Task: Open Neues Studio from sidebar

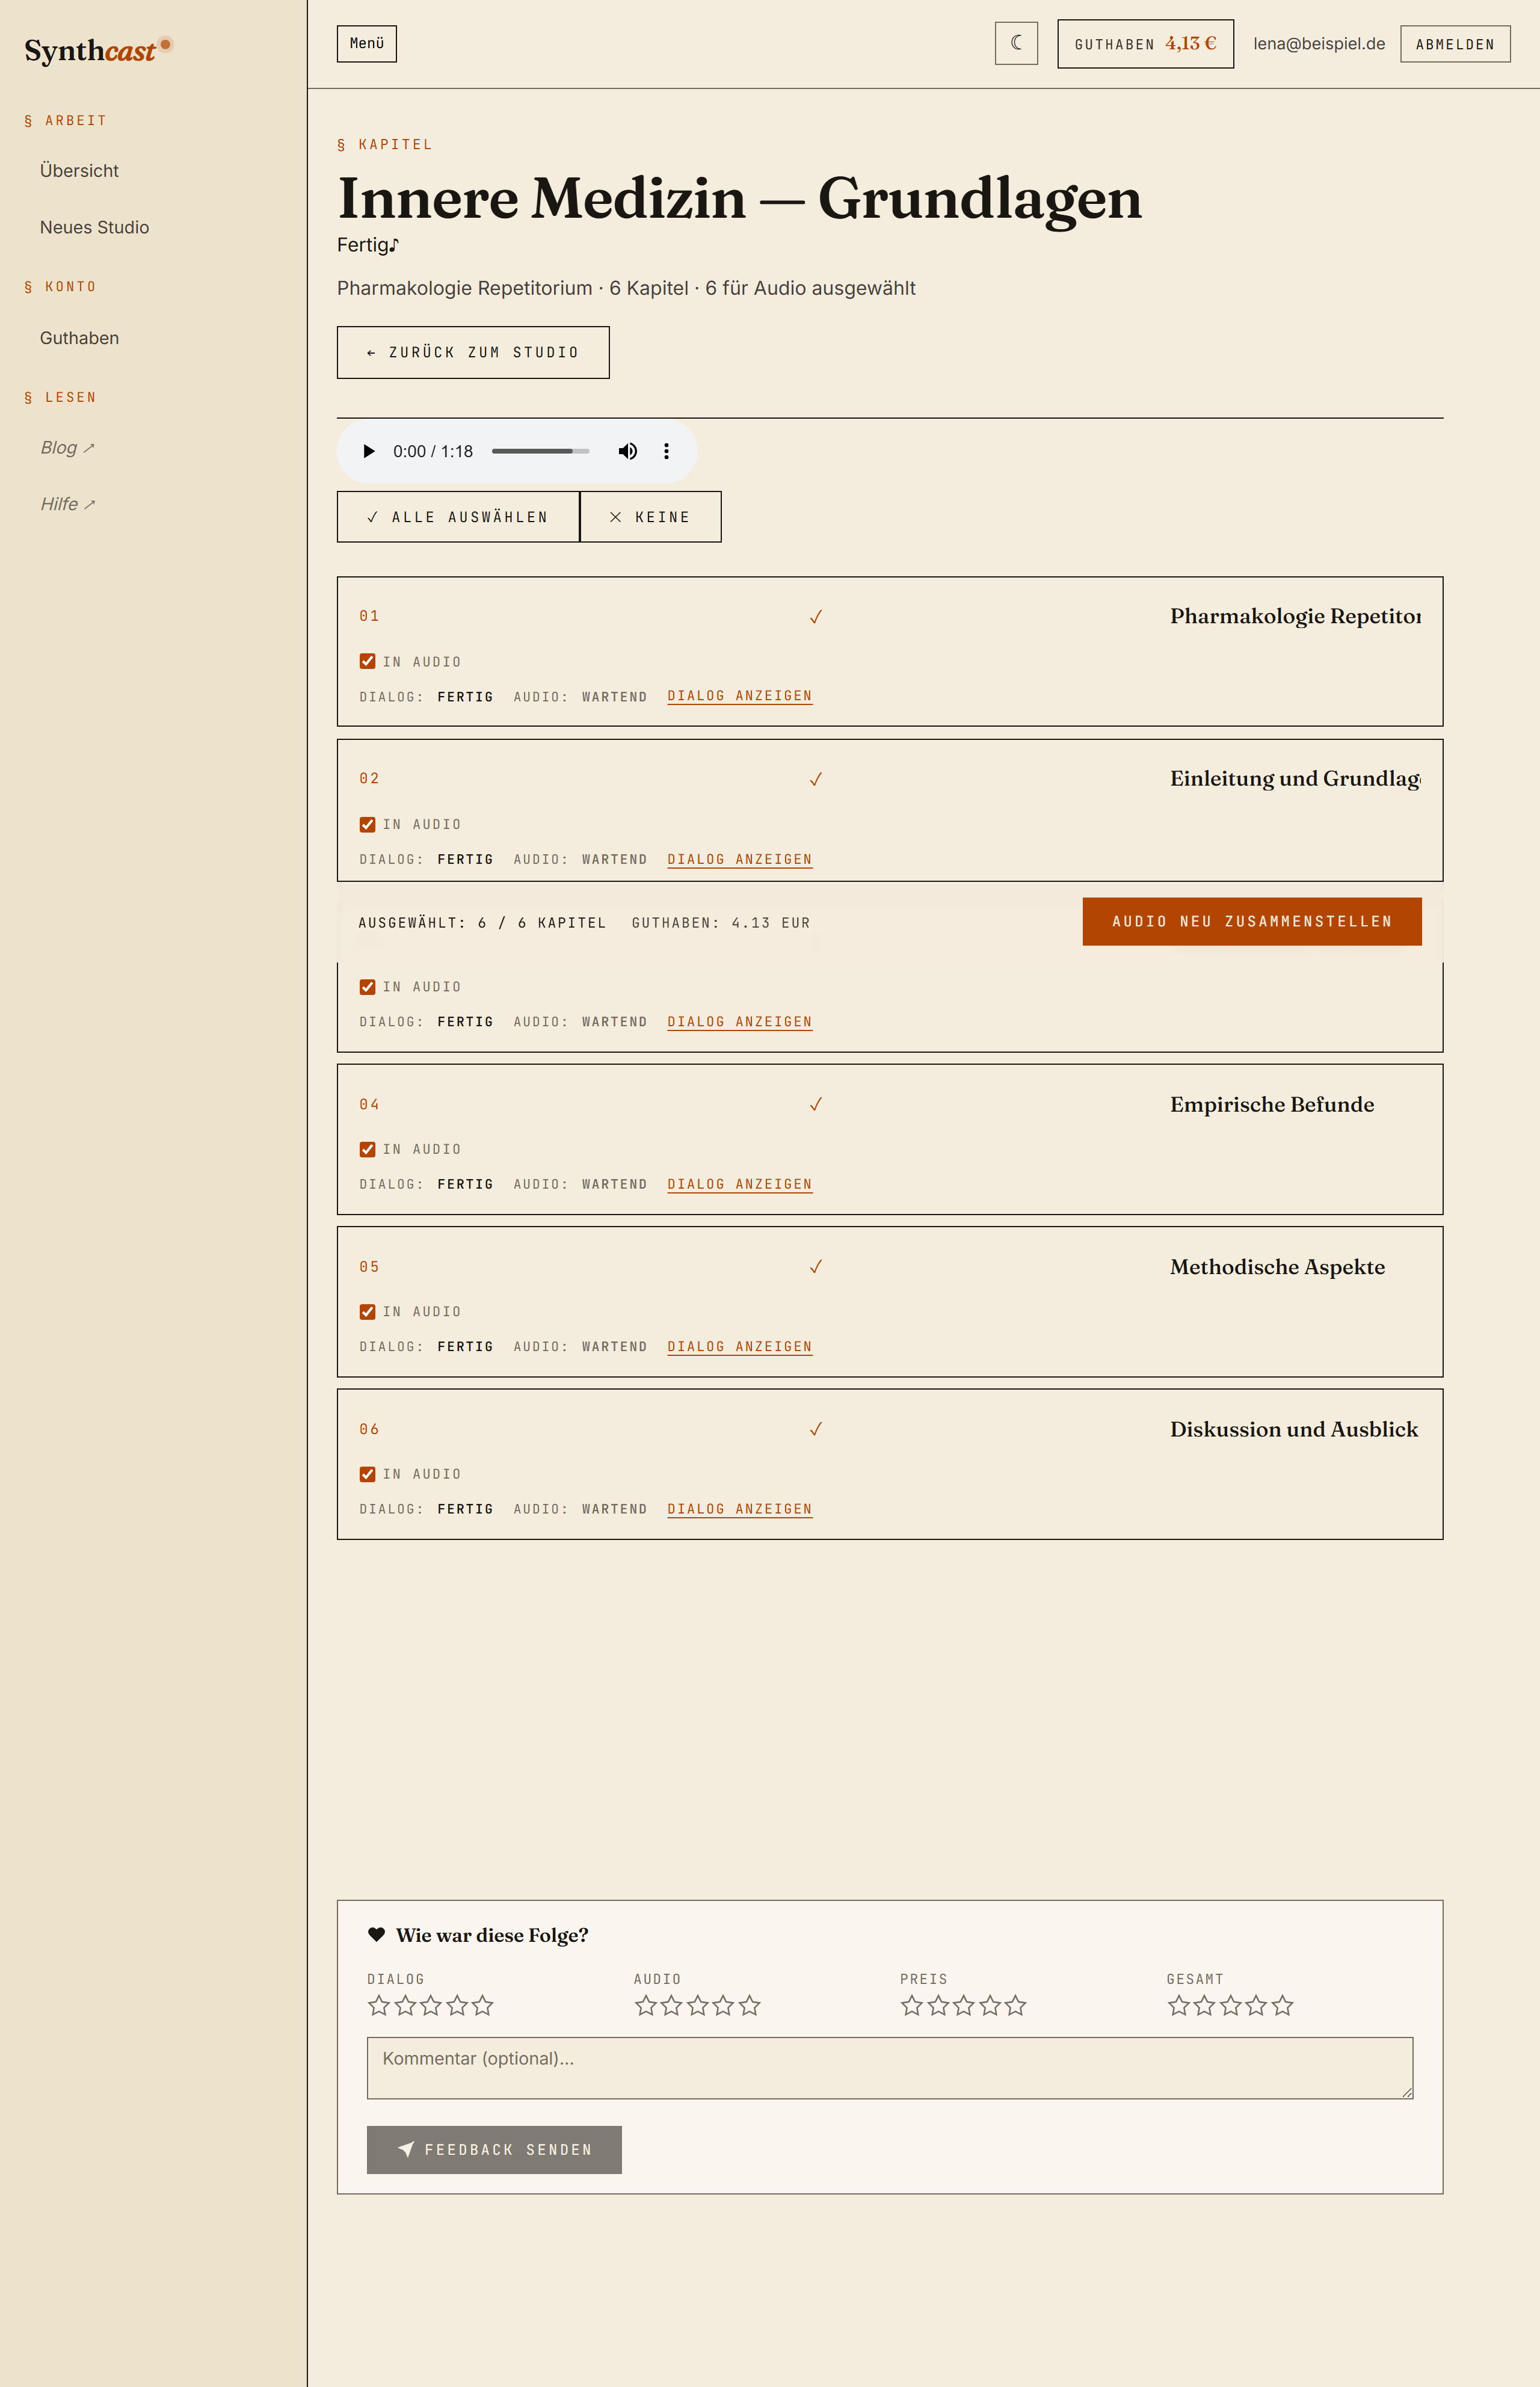Action: click(94, 228)
